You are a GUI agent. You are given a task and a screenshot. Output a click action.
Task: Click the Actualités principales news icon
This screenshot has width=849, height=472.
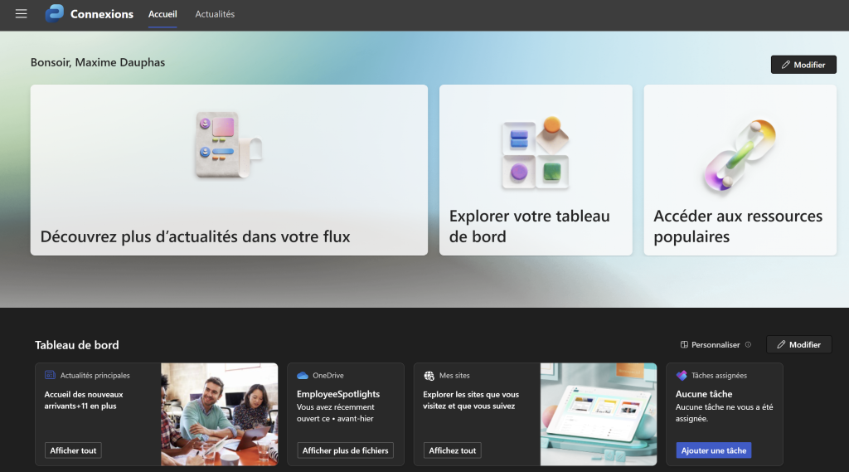click(51, 376)
